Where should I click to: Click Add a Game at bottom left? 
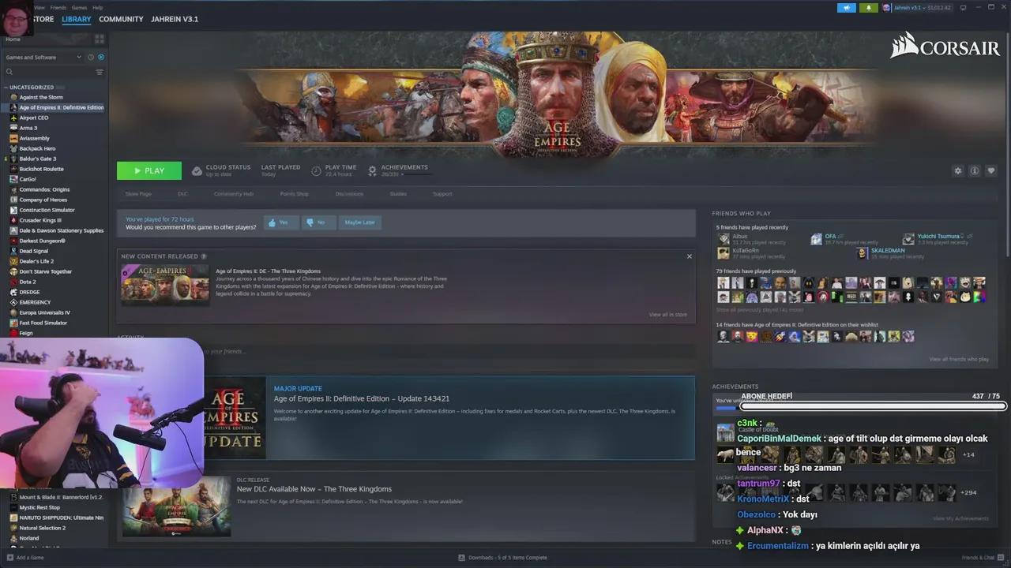24,558
